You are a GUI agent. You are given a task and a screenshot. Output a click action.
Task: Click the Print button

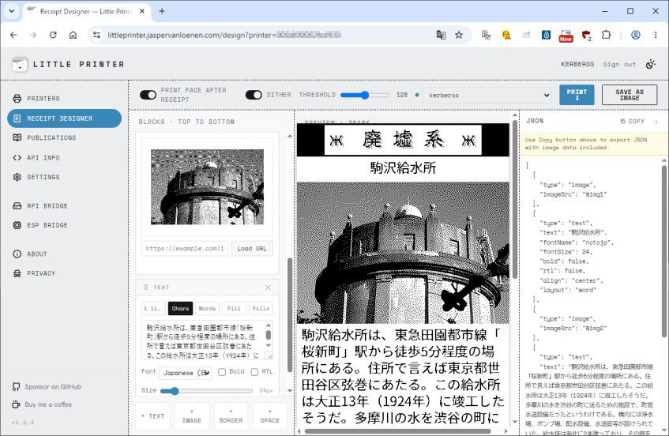pyautogui.click(x=577, y=95)
